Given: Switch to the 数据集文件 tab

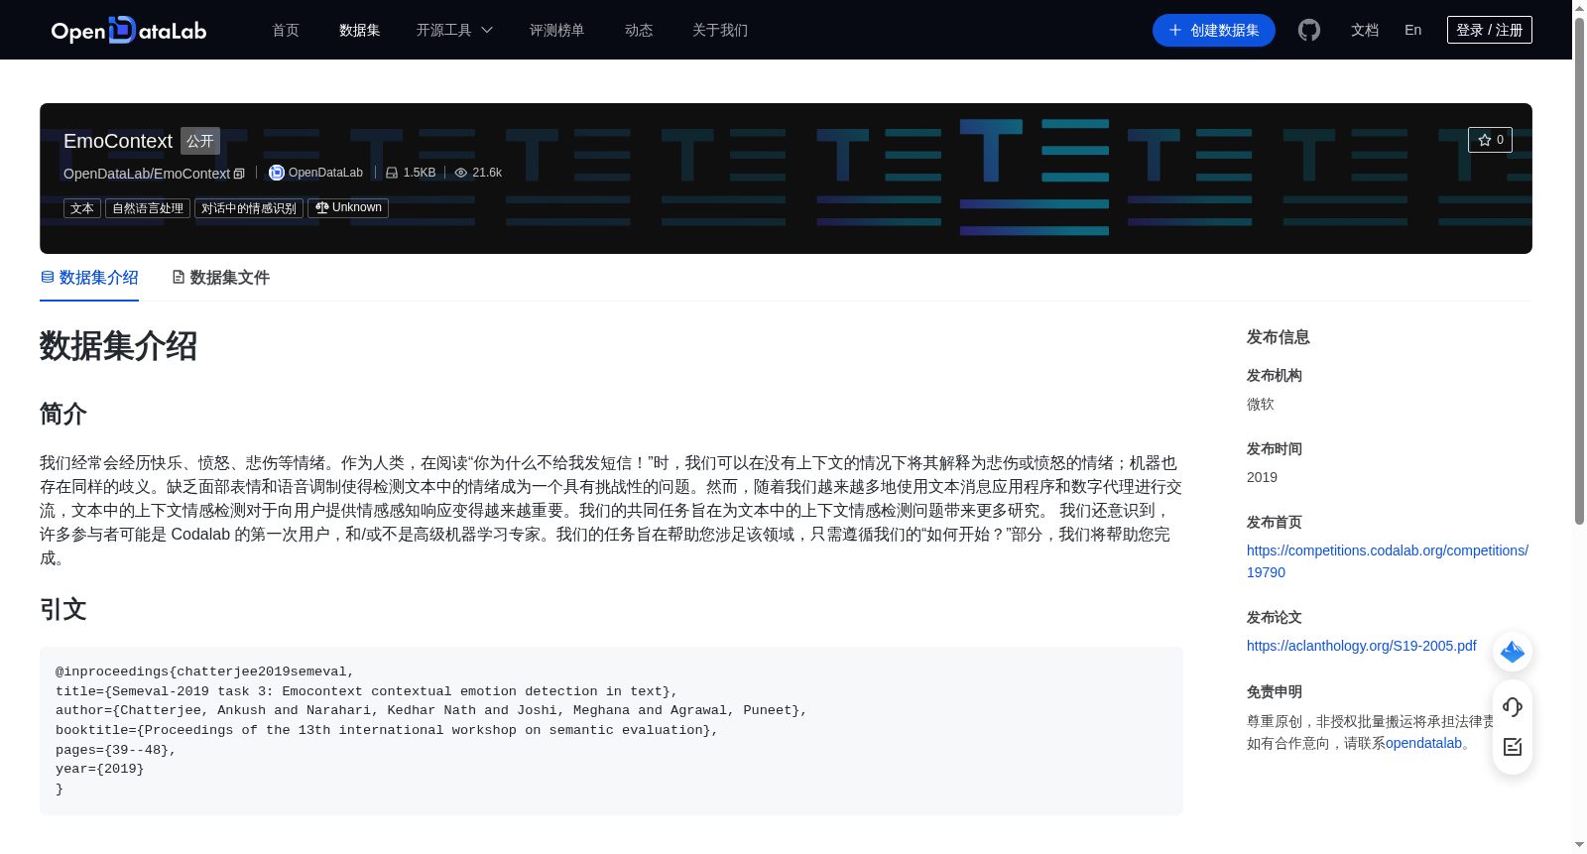Looking at the screenshot, I should tap(220, 278).
